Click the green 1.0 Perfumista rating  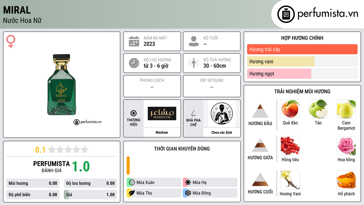click(x=81, y=167)
